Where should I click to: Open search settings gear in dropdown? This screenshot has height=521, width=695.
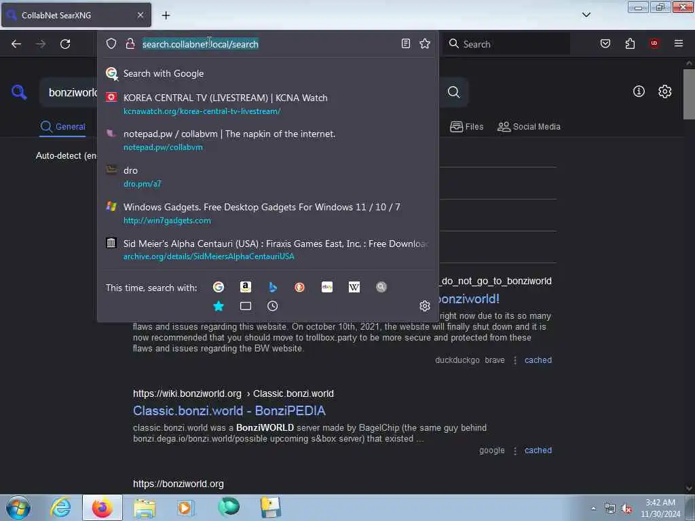(x=425, y=306)
